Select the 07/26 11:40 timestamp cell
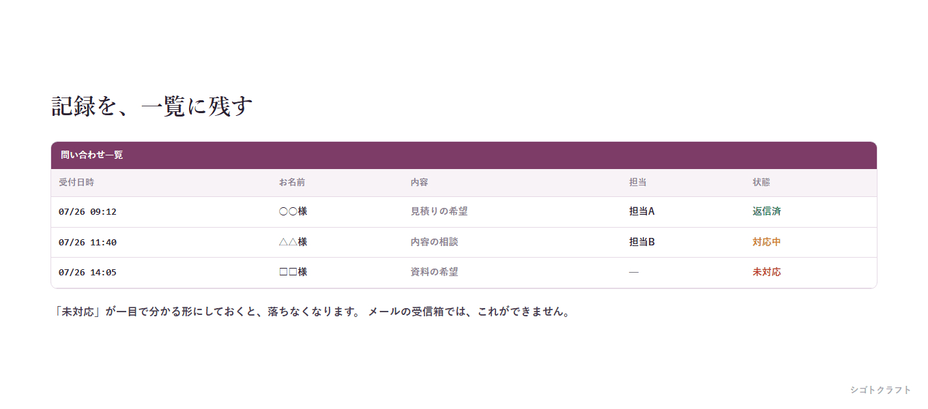Image resolution: width=928 pixels, height=409 pixels. click(x=87, y=242)
